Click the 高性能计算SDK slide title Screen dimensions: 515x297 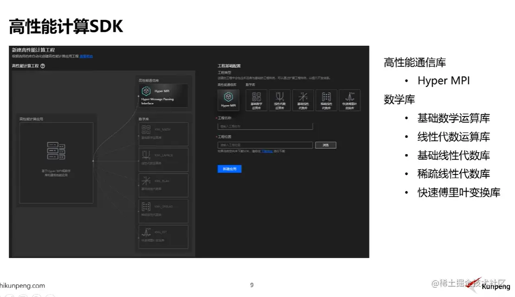[65, 26]
